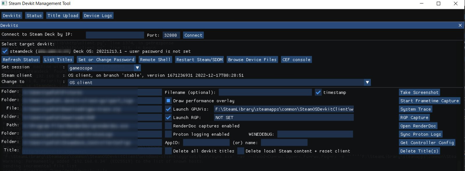Toggle the Launch RGP checkbox
465x171 pixels.
click(168, 117)
